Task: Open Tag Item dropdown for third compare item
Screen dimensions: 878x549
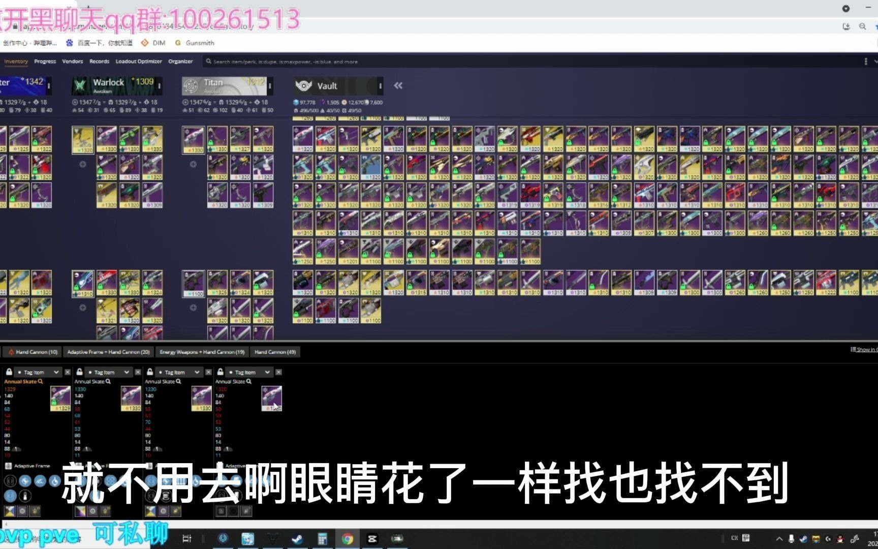Action: click(x=179, y=372)
